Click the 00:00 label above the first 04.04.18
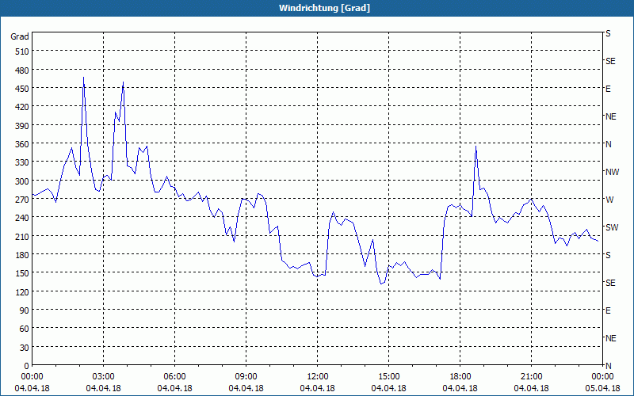 click(x=32, y=377)
